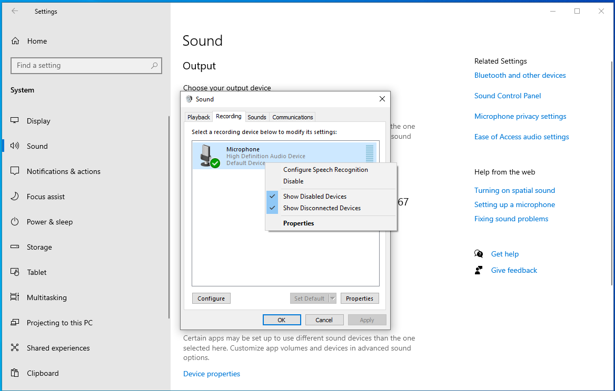Switch to the Recording tab
Viewport: 615px width, 391px height.
pyautogui.click(x=229, y=116)
